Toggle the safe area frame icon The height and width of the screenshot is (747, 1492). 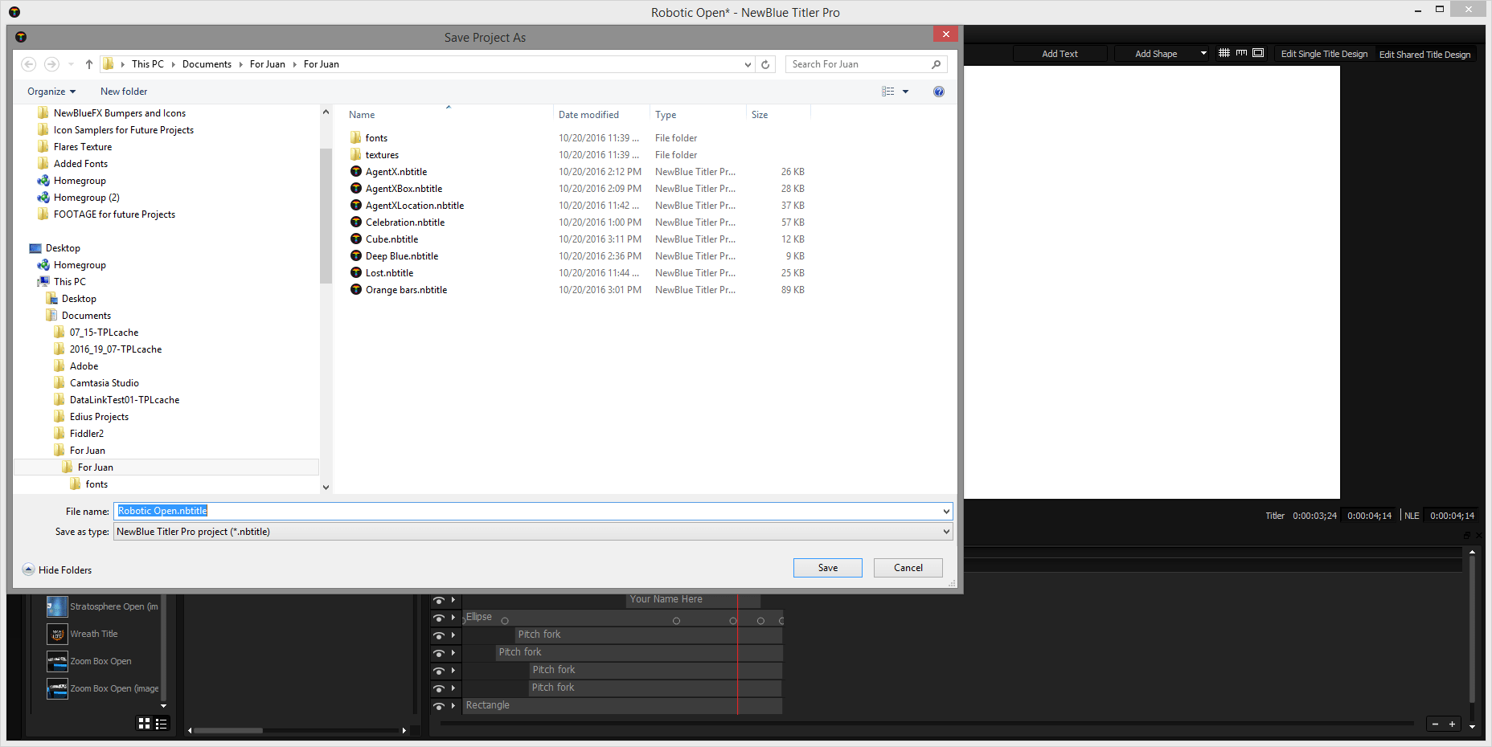[x=1258, y=53]
